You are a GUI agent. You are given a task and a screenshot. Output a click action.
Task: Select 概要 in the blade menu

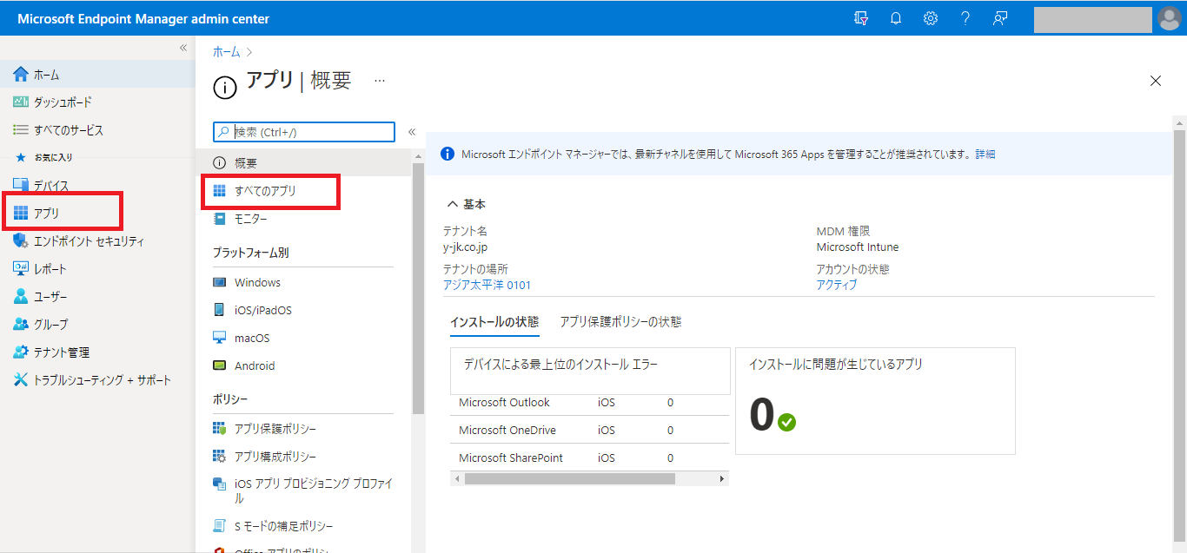coord(303,163)
